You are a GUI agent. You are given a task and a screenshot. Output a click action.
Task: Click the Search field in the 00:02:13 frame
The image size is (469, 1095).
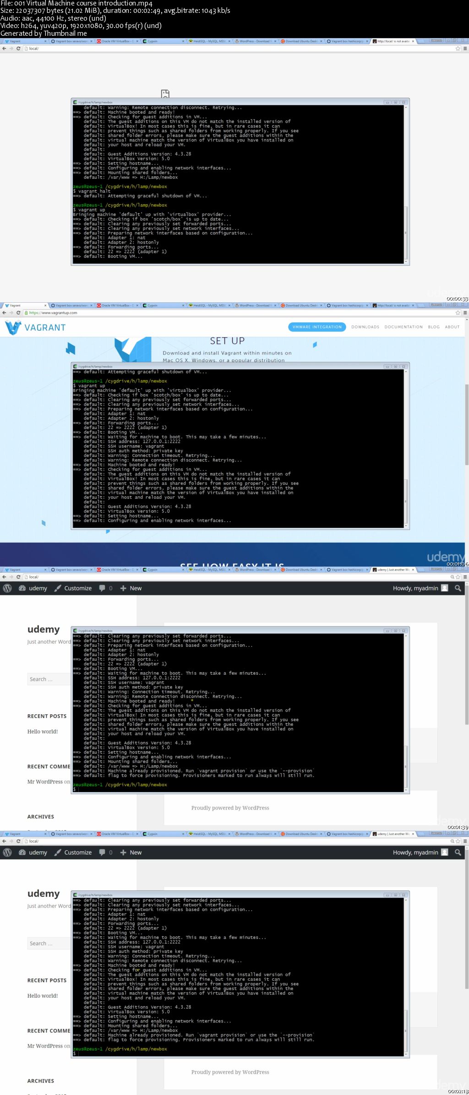click(x=49, y=943)
